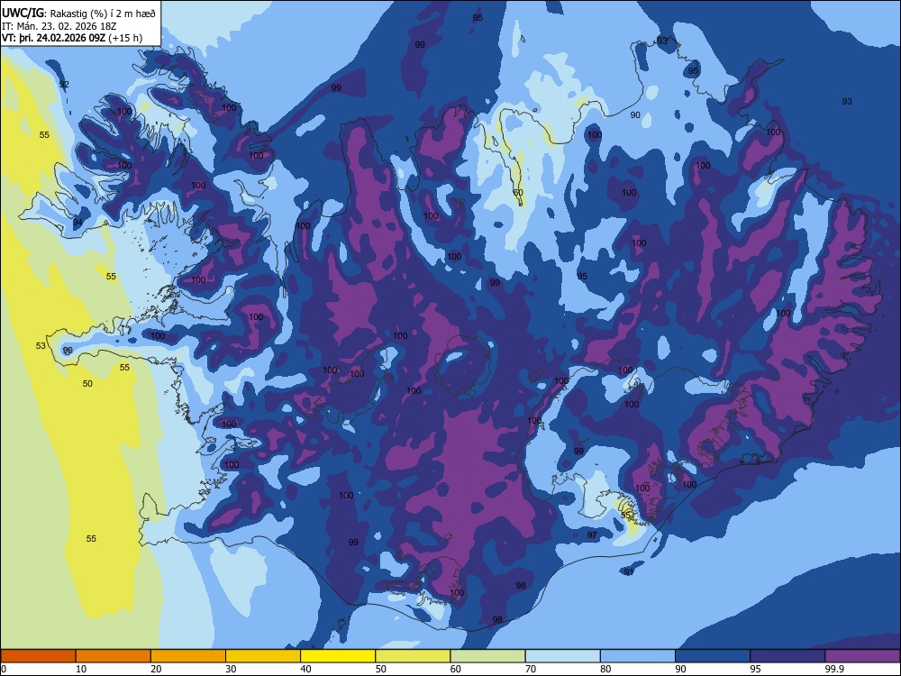This screenshot has width=901, height=676.
Task: Click the legend tick label '80'
Action: pyautogui.click(x=605, y=669)
